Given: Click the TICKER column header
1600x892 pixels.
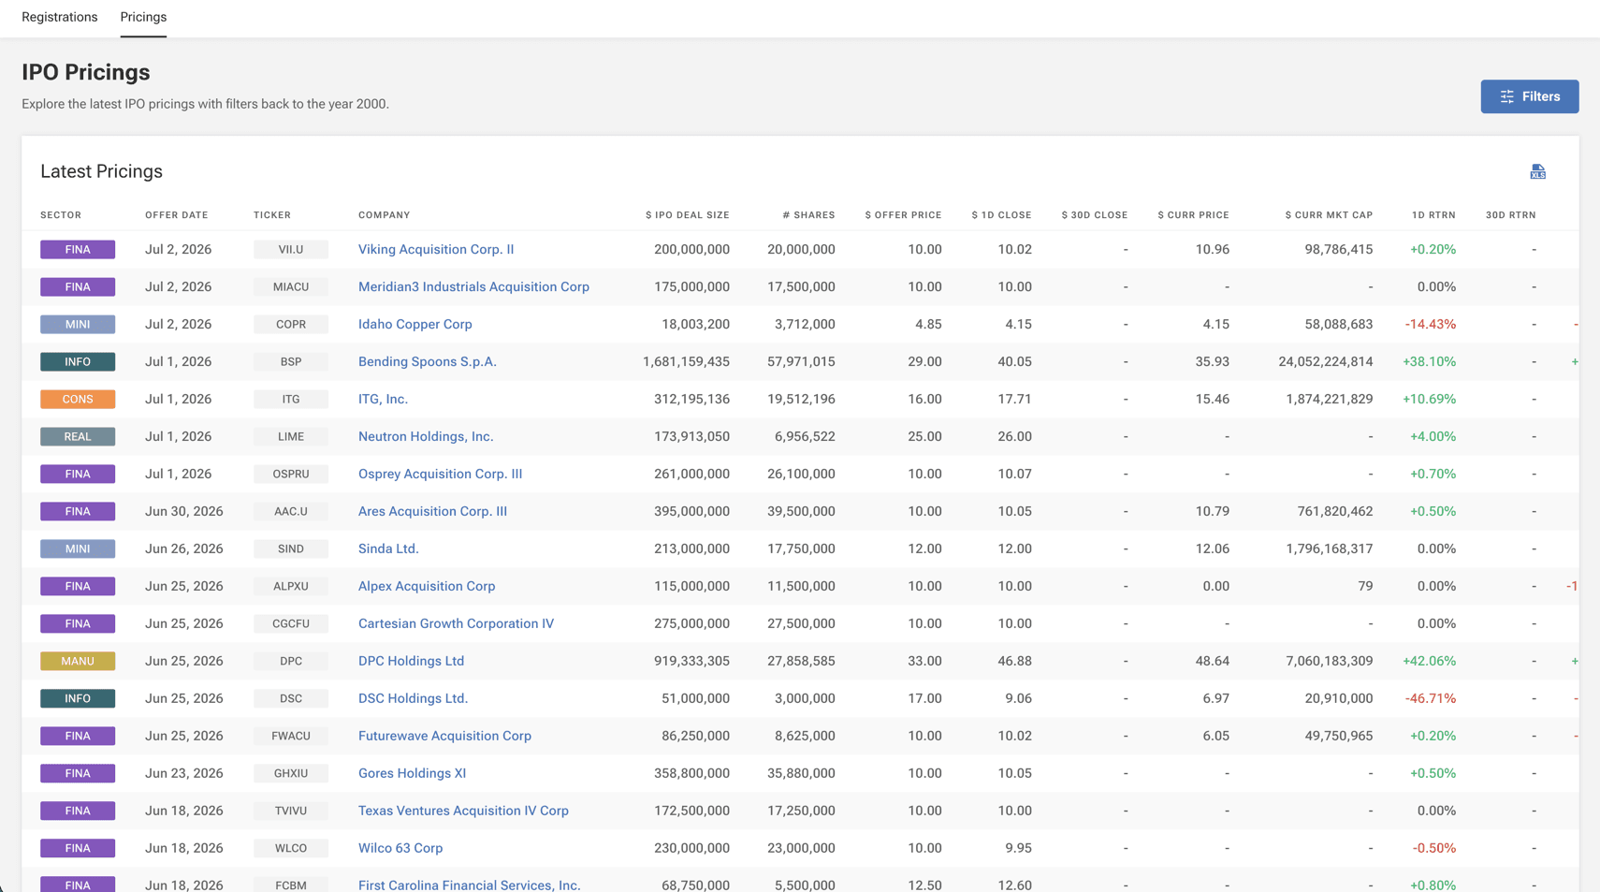Looking at the screenshot, I should pyautogui.click(x=272, y=215).
